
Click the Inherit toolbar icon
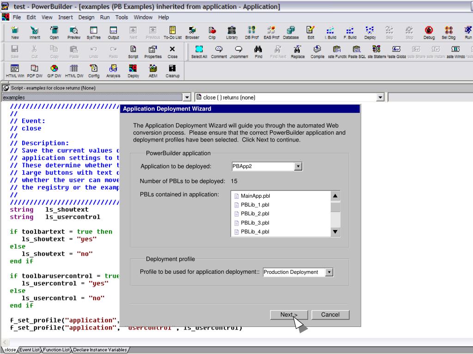pyautogui.click(x=35, y=33)
